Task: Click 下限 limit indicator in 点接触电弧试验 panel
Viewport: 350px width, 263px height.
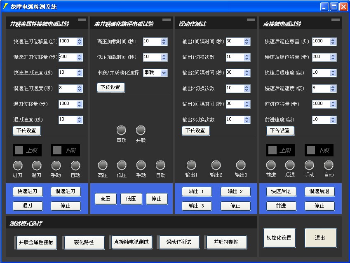Action: click(x=319, y=150)
